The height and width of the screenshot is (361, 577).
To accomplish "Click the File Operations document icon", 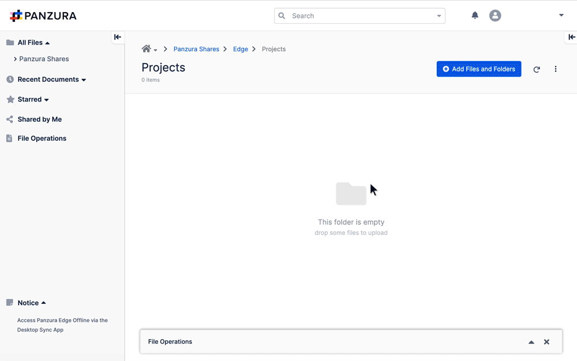I will click(x=9, y=138).
